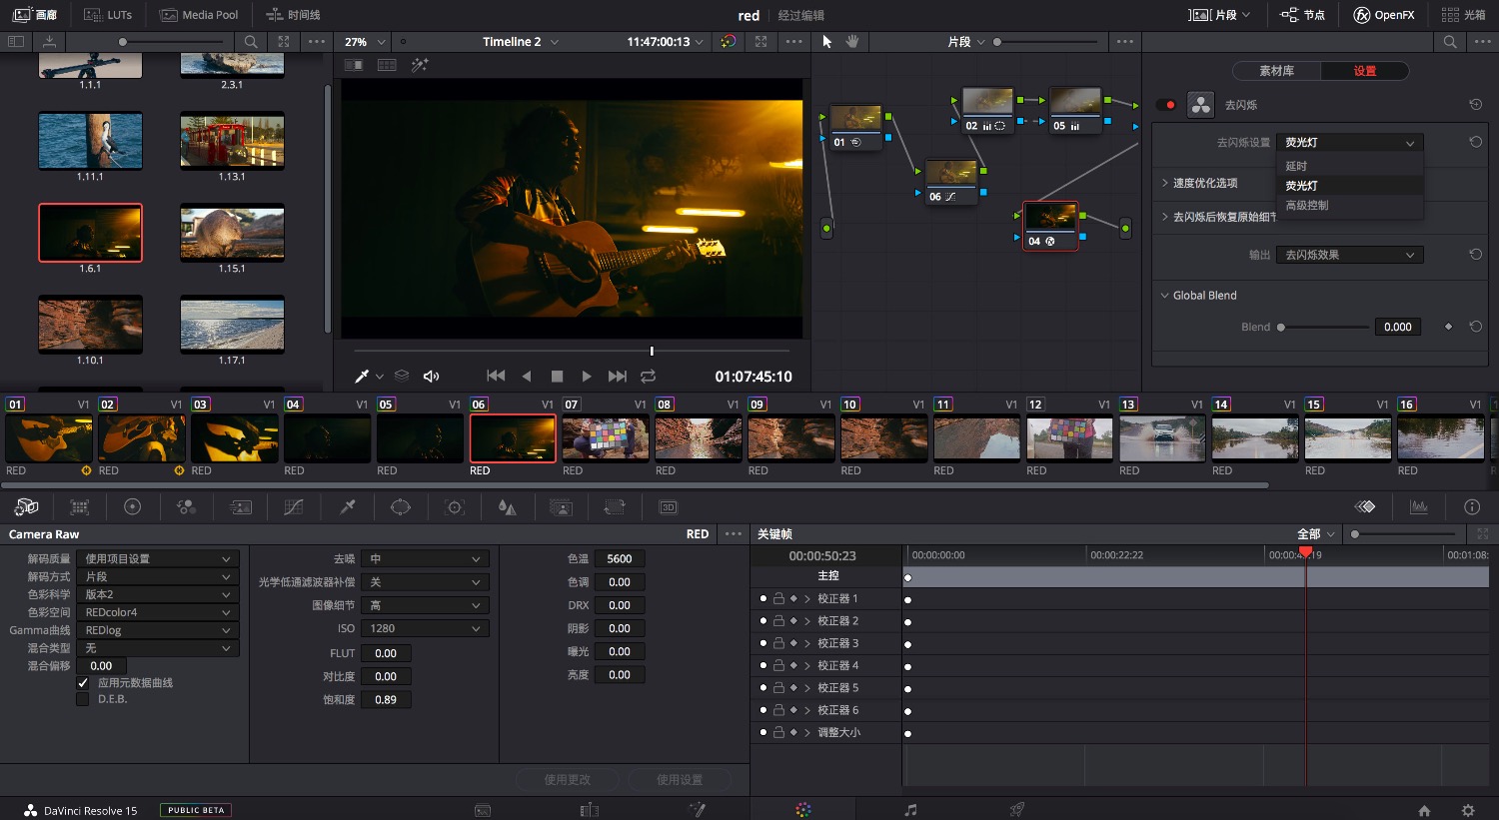Stop viewer playback

pos(557,377)
